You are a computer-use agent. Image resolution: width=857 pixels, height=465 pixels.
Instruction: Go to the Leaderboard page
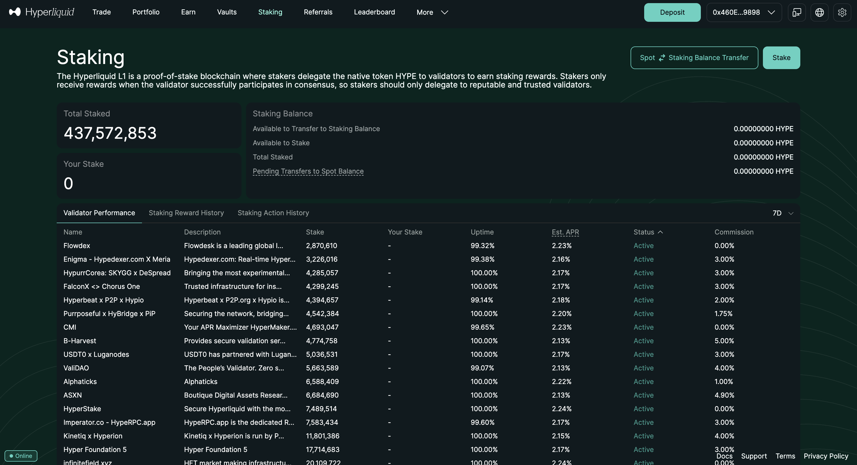374,12
